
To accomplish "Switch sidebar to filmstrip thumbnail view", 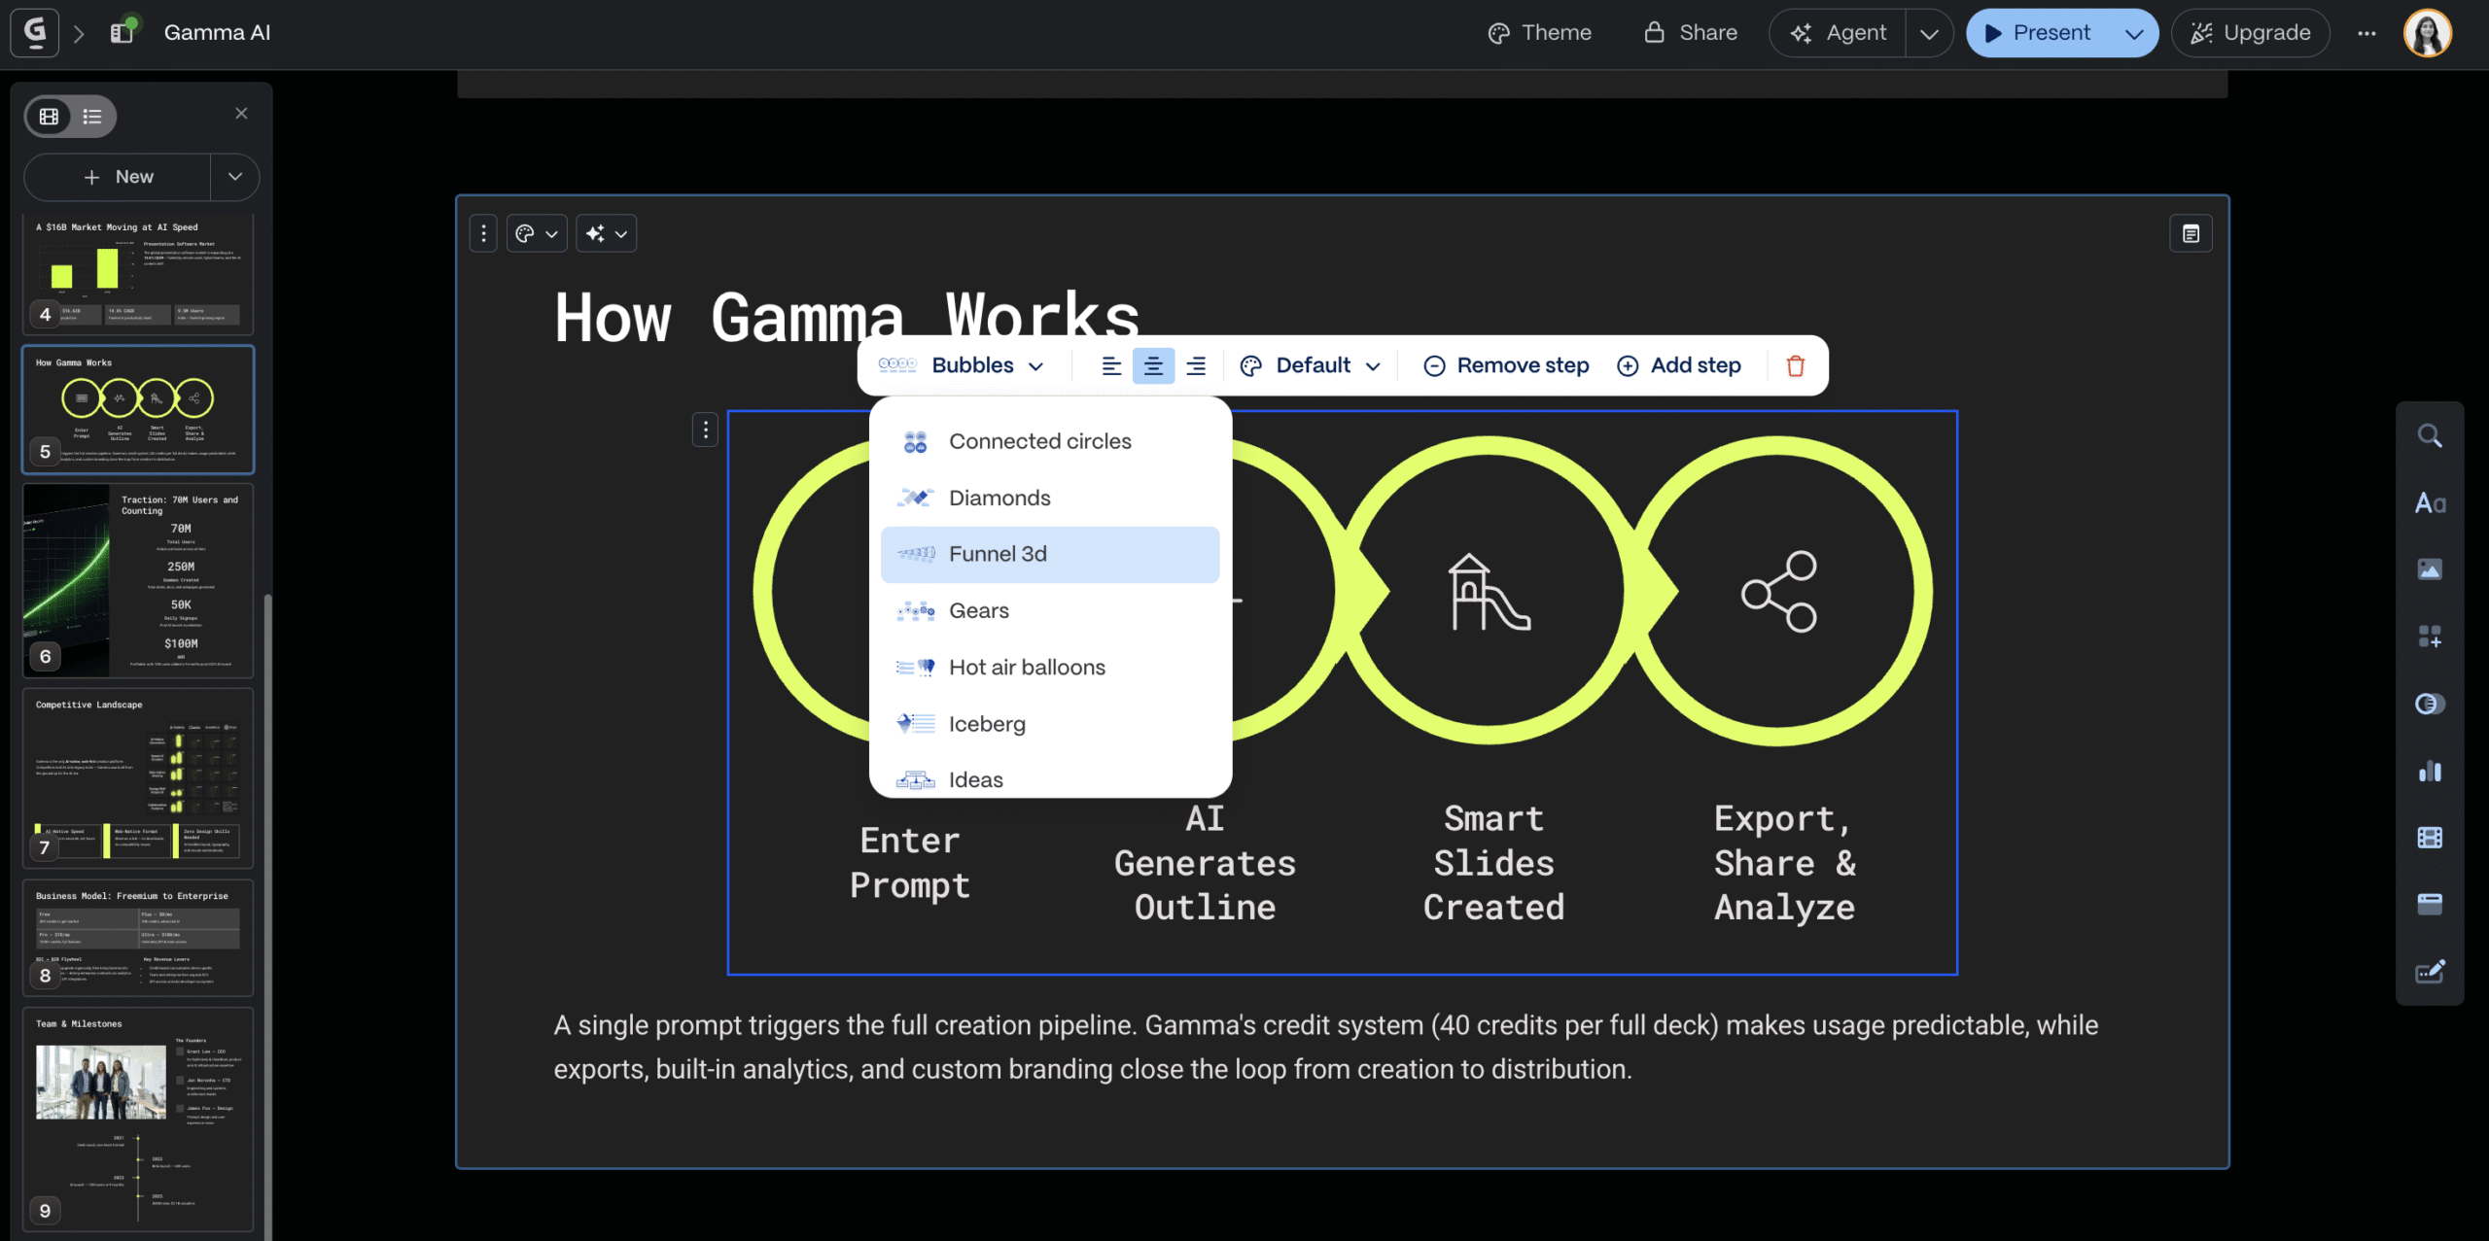I will 49,117.
